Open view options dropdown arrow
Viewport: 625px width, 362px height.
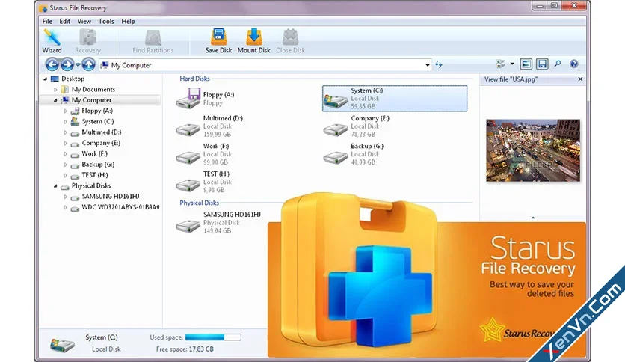tap(512, 64)
